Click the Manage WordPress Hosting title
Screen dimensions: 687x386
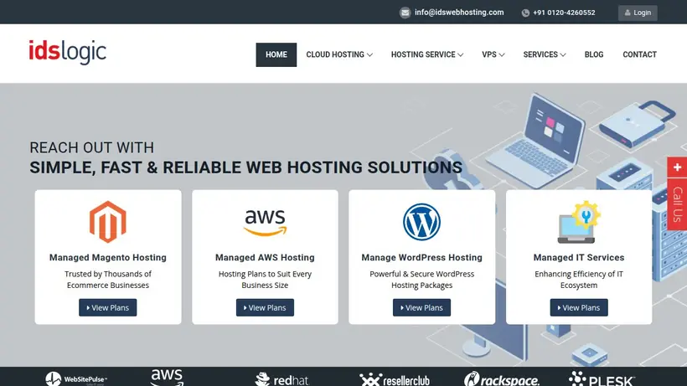421,257
